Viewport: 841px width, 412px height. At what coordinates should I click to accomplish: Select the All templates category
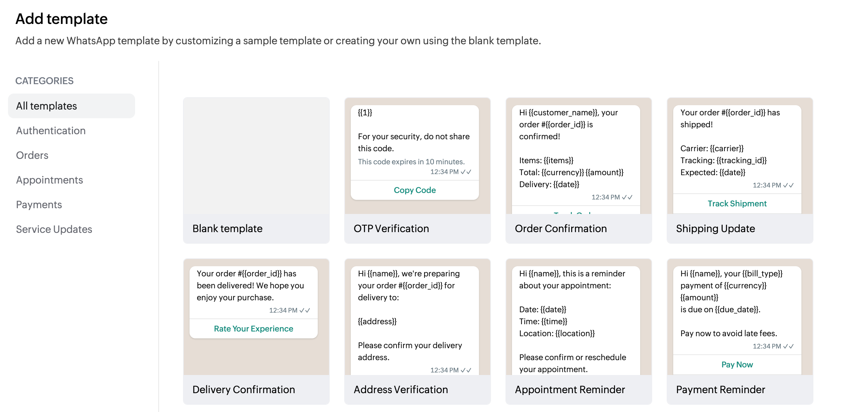tap(72, 106)
